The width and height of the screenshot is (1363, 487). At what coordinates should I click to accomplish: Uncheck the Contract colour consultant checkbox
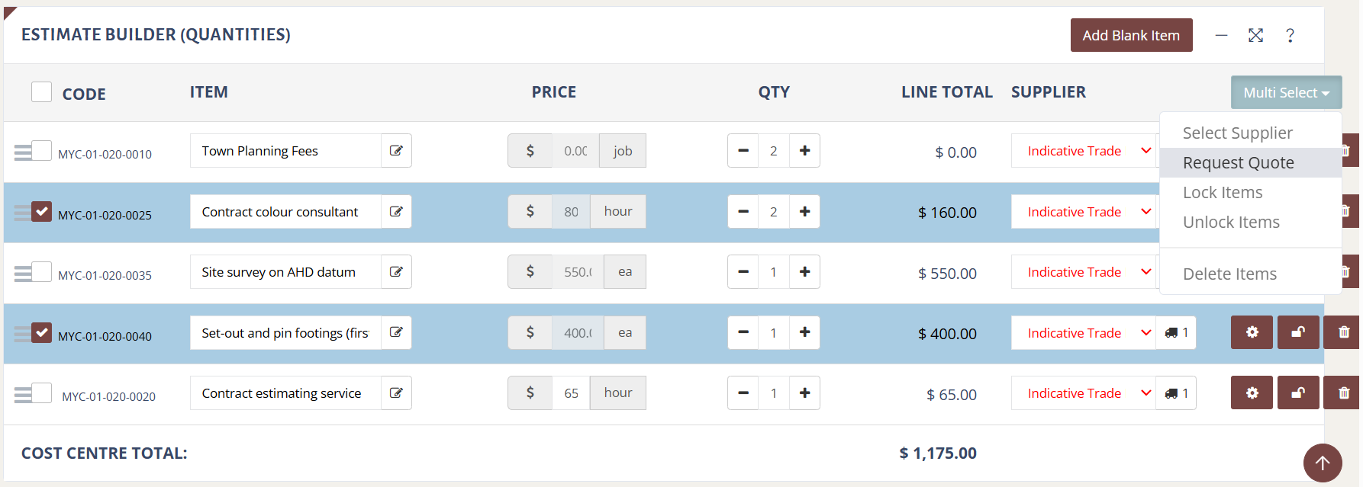click(42, 211)
